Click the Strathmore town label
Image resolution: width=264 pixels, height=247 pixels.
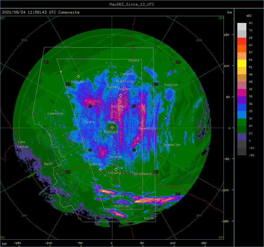pyautogui.click(x=143, y=174)
